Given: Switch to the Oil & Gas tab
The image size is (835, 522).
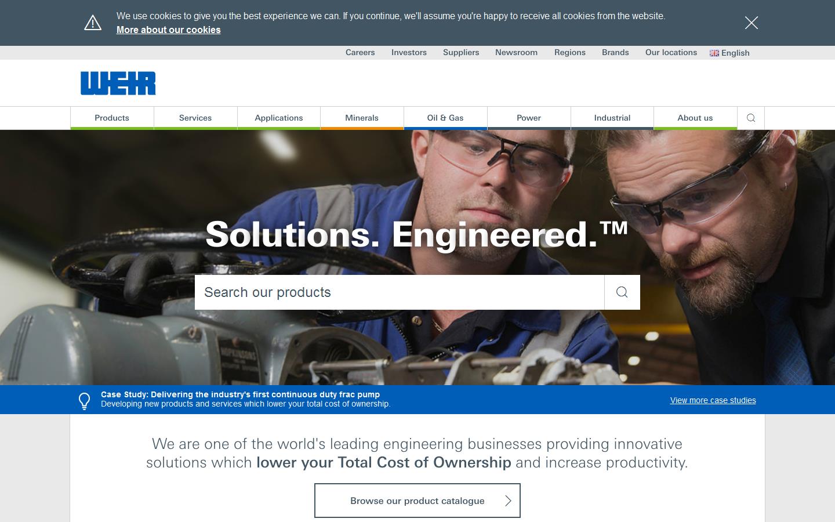Looking at the screenshot, I should [445, 118].
